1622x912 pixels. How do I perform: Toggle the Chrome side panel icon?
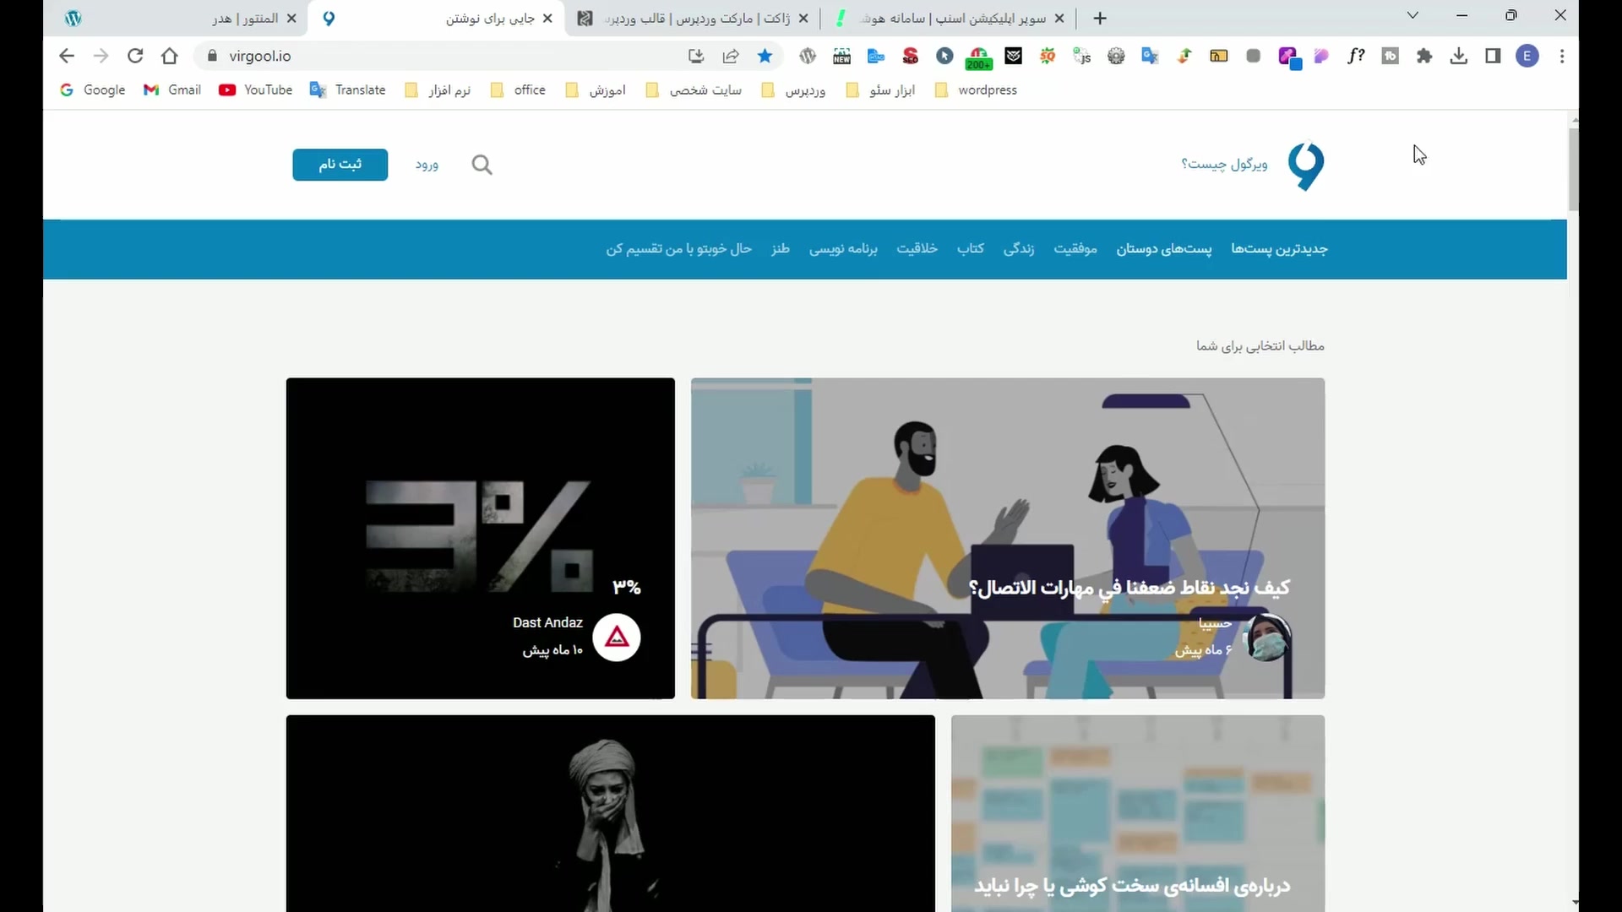tap(1493, 56)
